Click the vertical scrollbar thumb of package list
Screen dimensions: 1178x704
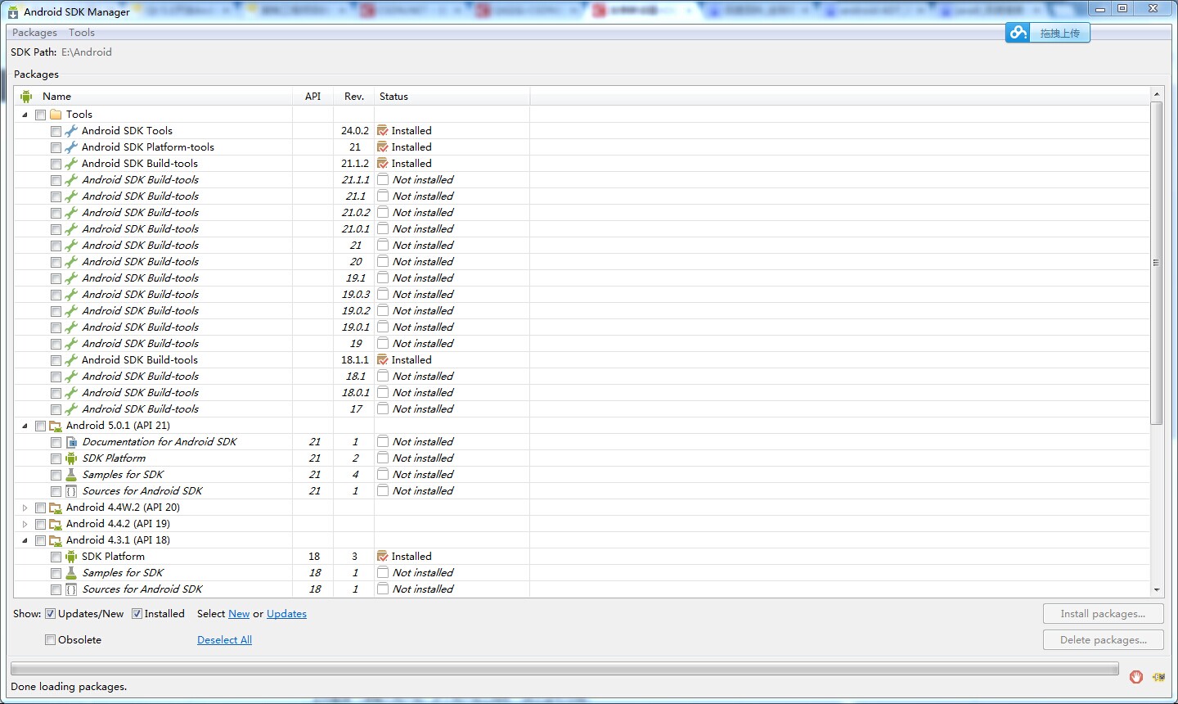(1157, 263)
